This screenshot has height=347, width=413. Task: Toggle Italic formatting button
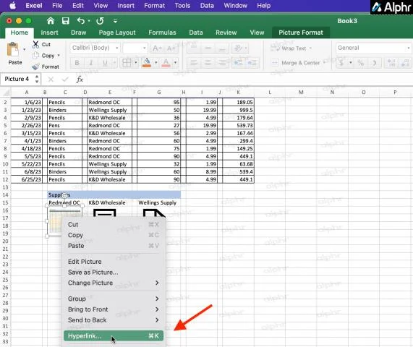tap(91, 63)
